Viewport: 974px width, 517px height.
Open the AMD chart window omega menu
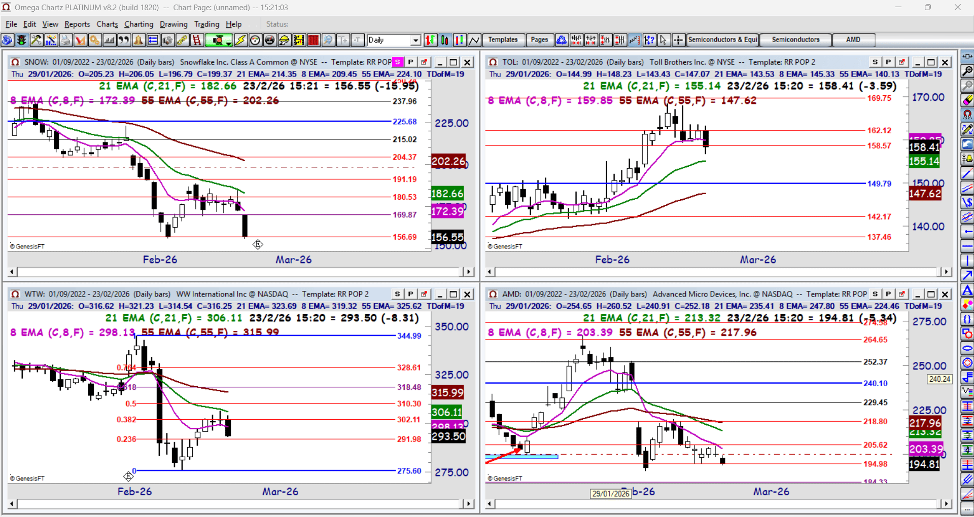click(493, 294)
